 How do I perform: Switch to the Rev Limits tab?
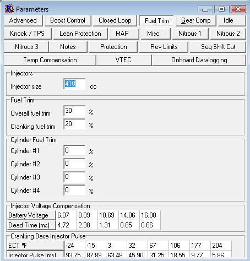click(164, 47)
